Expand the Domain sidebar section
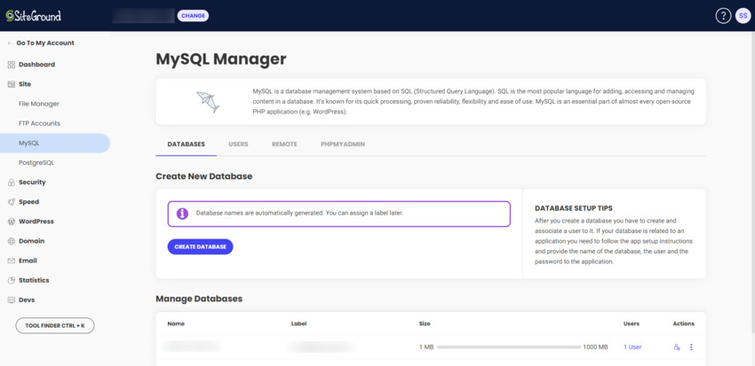The height and width of the screenshot is (366, 755). 31,241
